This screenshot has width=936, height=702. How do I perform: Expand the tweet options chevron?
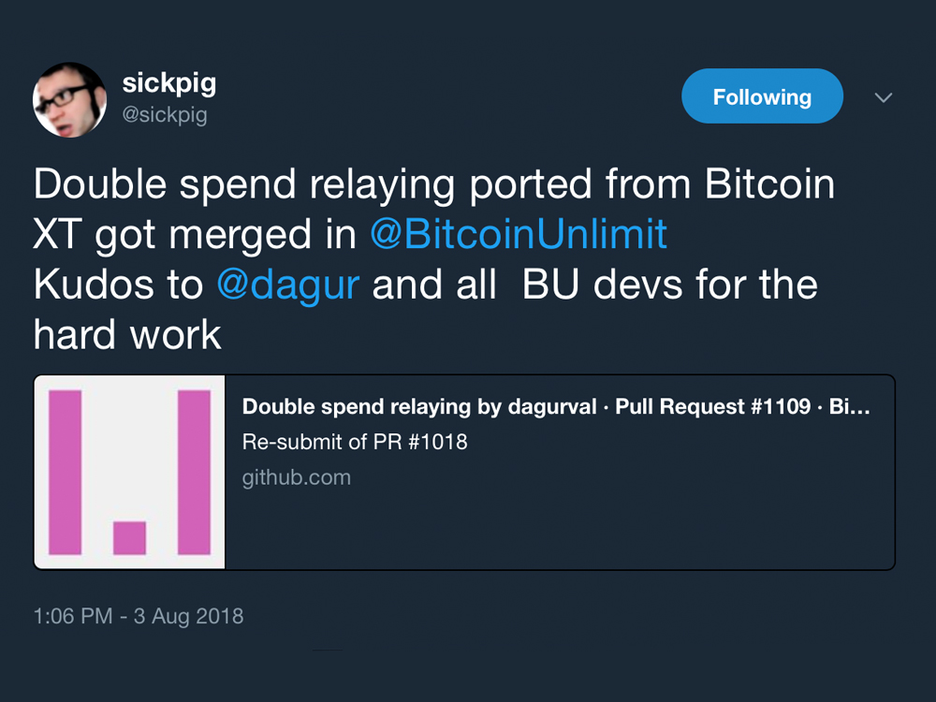883,97
